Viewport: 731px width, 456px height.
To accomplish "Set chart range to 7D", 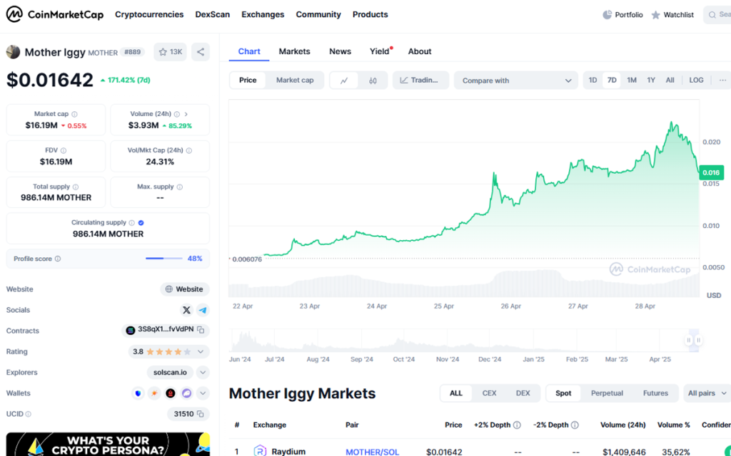I will (612, 80).
